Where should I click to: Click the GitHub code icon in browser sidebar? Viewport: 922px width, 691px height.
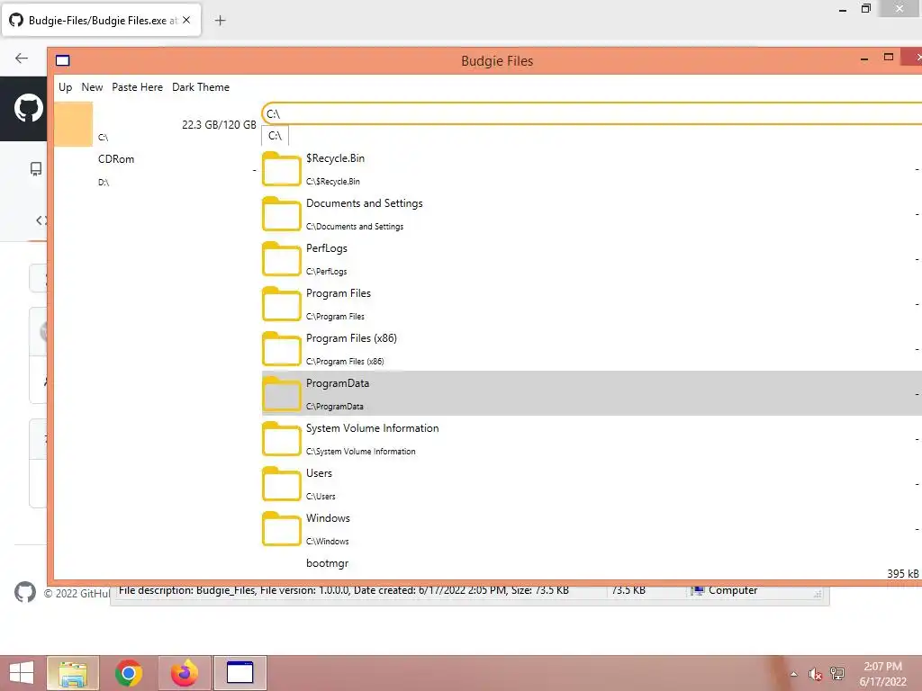tap(40, 220)
